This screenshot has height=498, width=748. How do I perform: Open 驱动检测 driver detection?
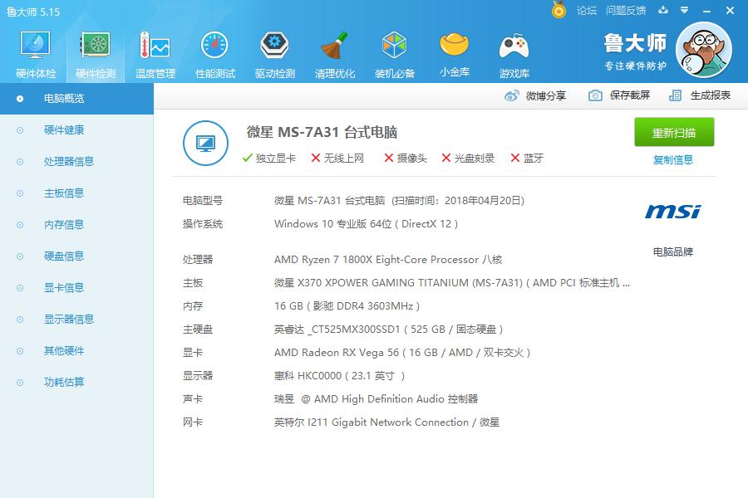(274, 51)
